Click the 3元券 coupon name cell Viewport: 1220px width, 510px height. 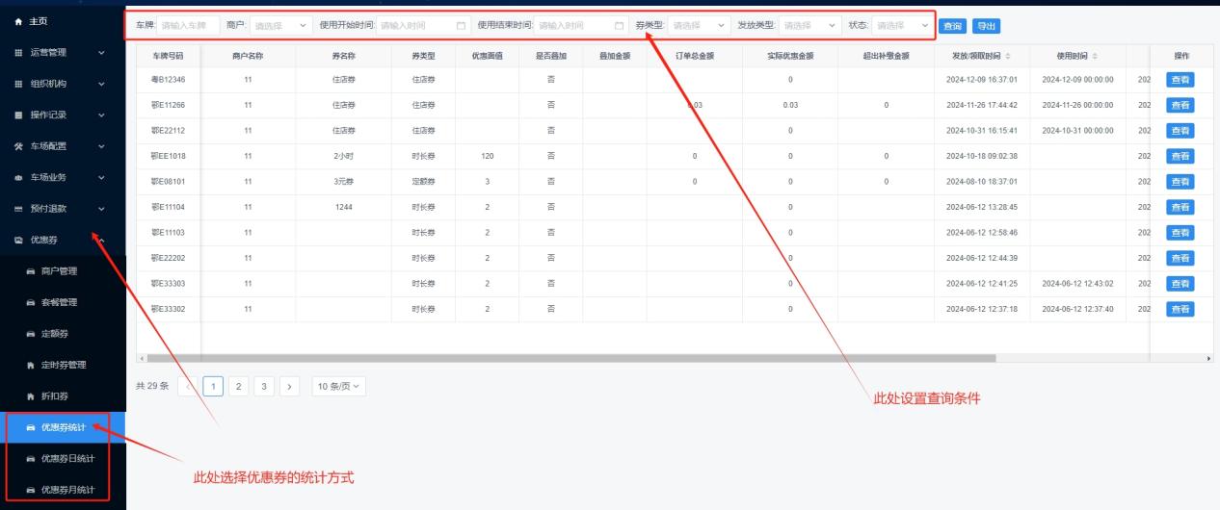pyautogui.click(x=344, y=182)
